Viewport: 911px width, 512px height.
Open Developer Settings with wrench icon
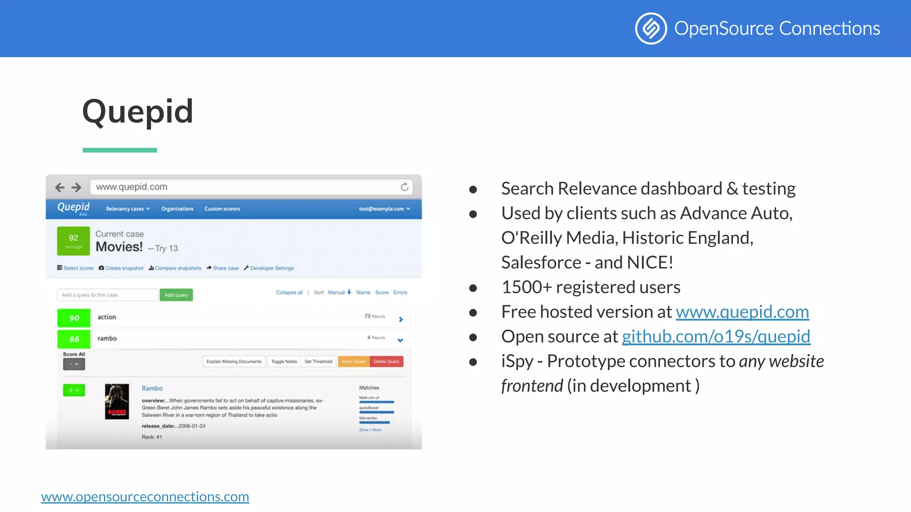pos(269,268)
